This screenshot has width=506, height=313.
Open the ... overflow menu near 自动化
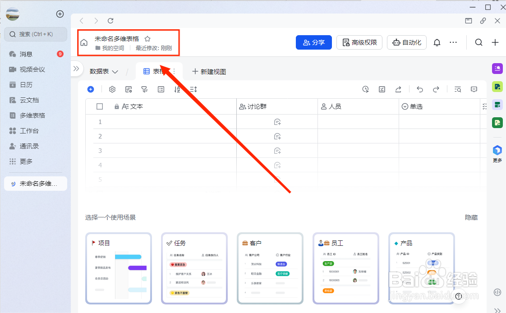[x=454, y=42]
